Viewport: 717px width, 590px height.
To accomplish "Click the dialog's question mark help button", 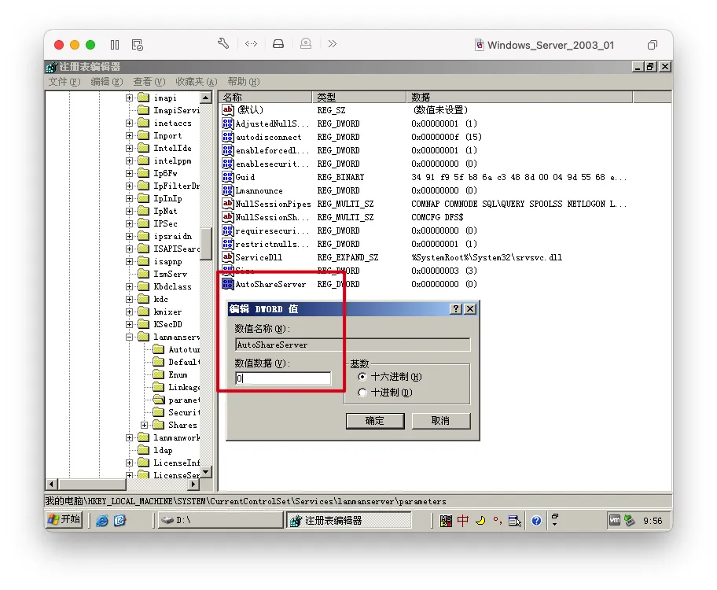I will 455,309.
